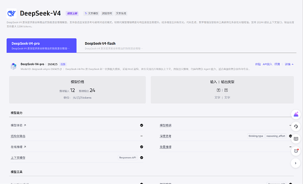Click the 元/百万tokens unit text
Image resolution: width=303 pixels, height=184 pixels.
tap(82, 97)
